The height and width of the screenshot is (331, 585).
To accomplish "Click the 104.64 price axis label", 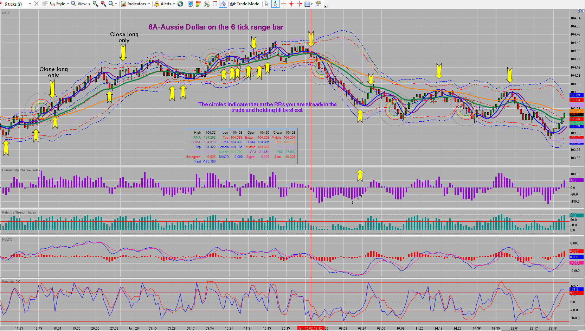I will click(x=575, y=18).
